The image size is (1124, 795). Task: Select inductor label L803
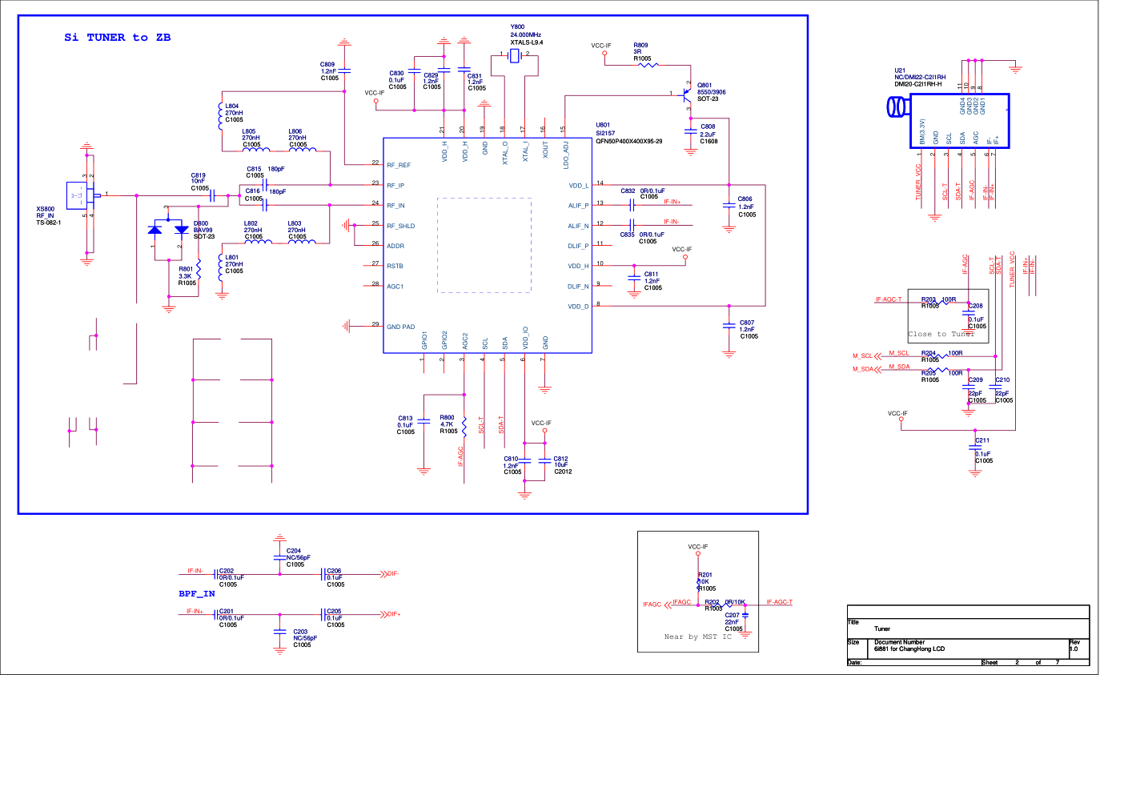[x=295, y=224]
